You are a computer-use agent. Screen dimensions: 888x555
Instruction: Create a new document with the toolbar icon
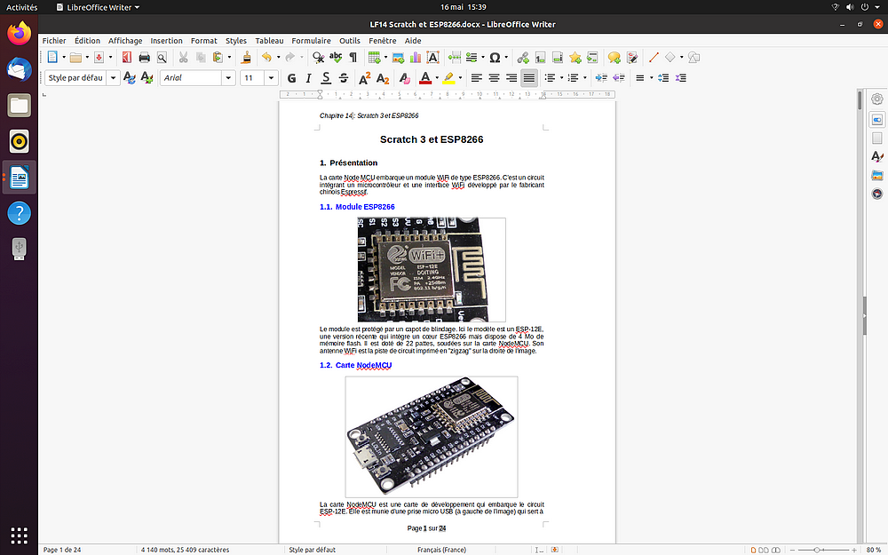52,57
